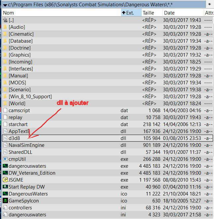
Task: Select the GameSpyIcon ico file icon
Action: (x=5, y=201)
